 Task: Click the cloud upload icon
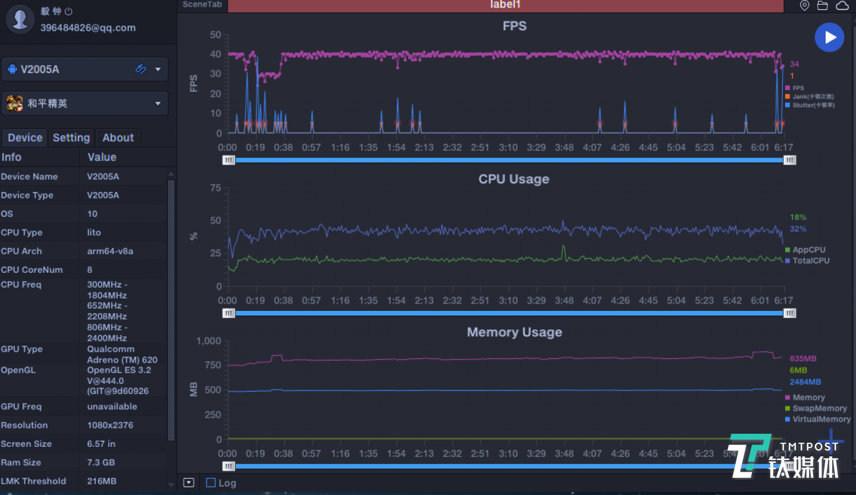coord(842,5)
